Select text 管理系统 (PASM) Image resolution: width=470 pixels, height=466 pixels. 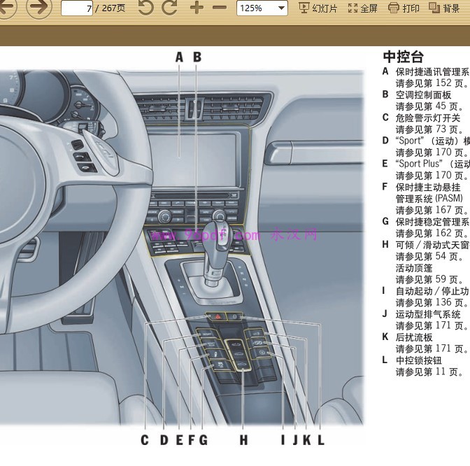[x=429, y=199]
